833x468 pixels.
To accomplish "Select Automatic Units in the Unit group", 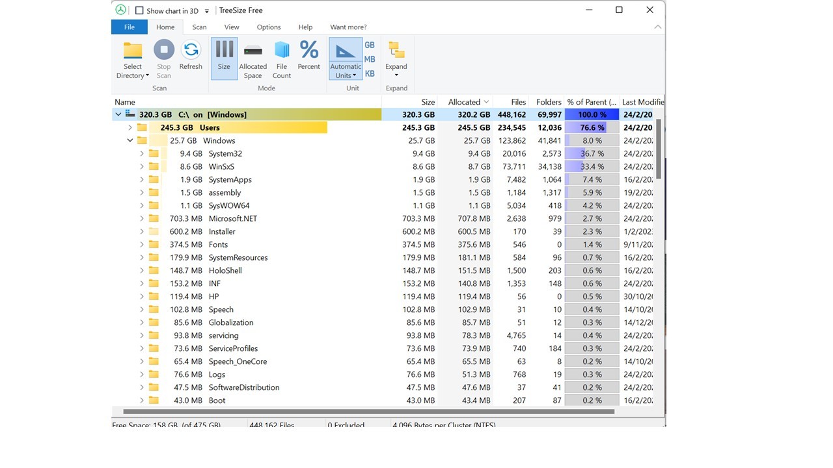I will point(346,58).
